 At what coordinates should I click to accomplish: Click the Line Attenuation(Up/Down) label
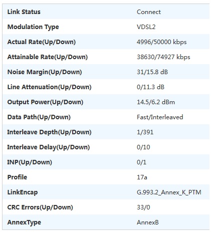(x=49, y=87)
